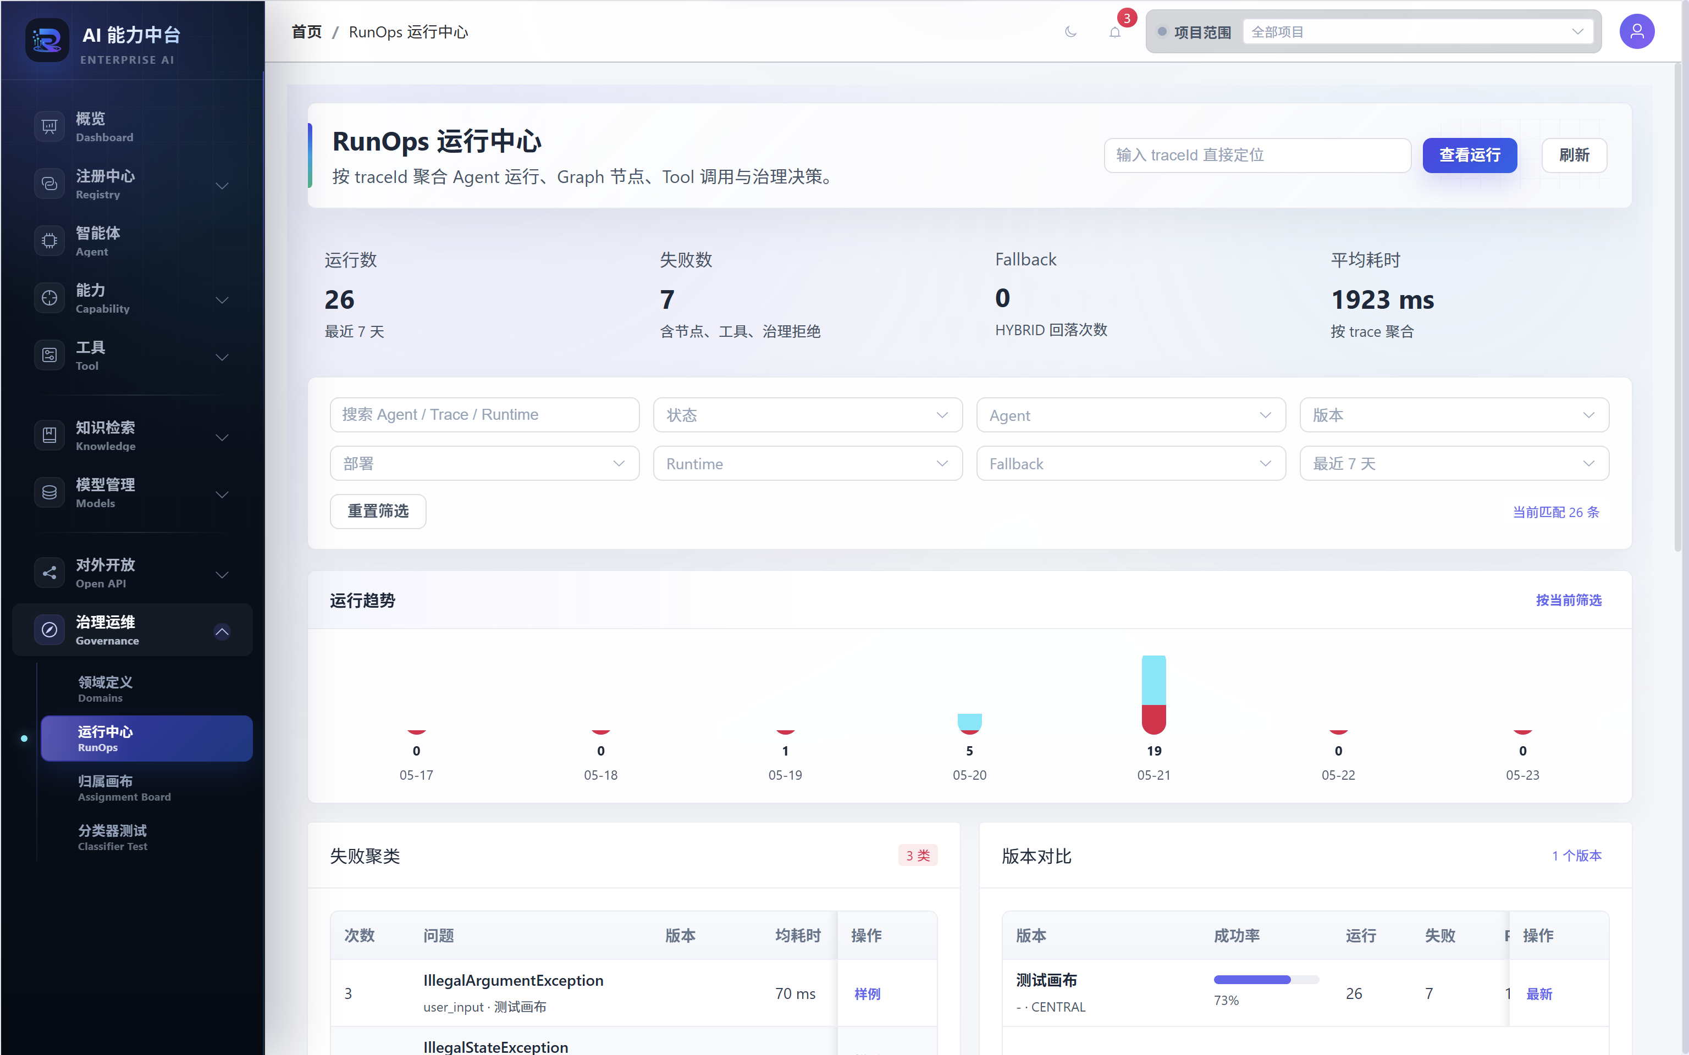
Task: Expand the 知识检索 Knowledge submenu chevron
Action: (222, 437)
